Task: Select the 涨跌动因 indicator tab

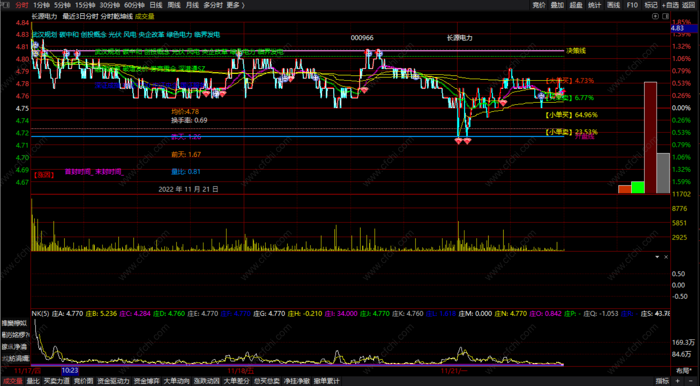Action: (207, 381)
